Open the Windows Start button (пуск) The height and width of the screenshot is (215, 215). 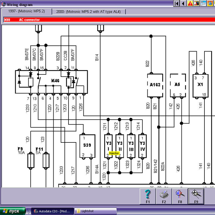coord(13,211)
